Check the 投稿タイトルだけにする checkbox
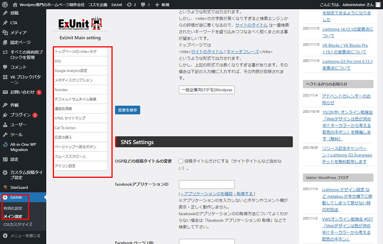 (x=181, y=161)
